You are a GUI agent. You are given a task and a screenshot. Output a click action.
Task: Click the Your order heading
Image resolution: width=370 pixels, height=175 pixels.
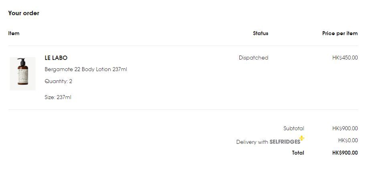click(24, 13)
